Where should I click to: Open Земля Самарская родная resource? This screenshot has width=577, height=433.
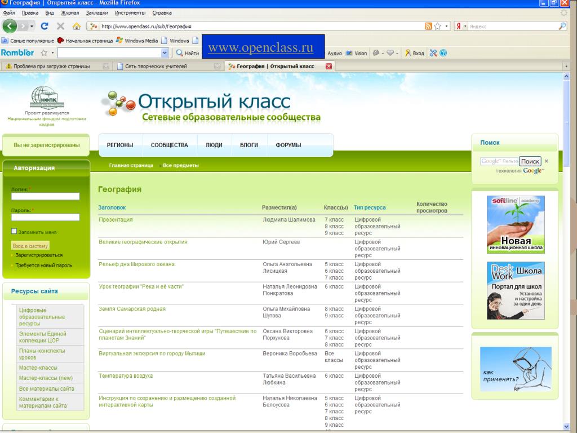[x=132, y=308]
